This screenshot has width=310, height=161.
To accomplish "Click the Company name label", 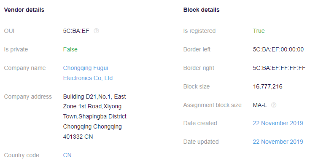I will pos(25,68).
